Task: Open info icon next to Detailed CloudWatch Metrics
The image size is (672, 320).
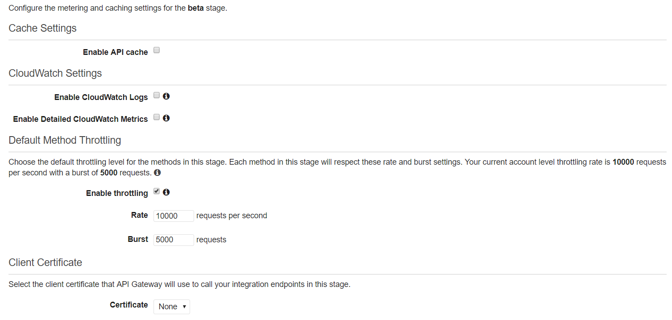Action: [x=166, y=118]
